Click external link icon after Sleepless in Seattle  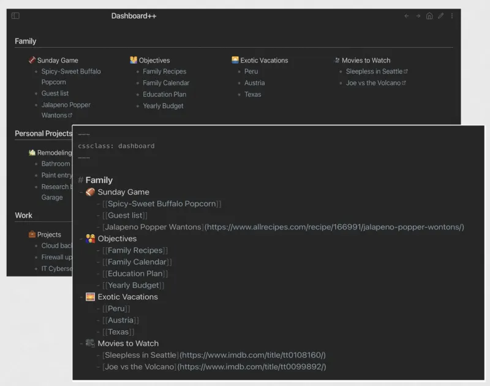click(405, 71)
